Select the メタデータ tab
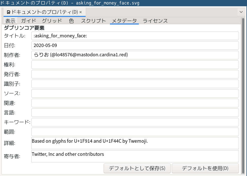This screenshot has height=176, width=247. click(124, 21)
